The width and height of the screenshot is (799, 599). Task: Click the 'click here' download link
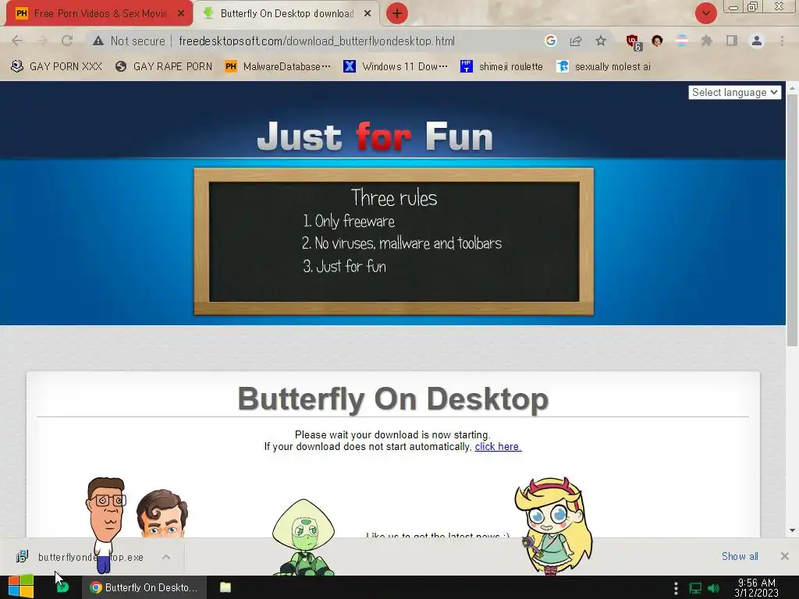[498, 447]
